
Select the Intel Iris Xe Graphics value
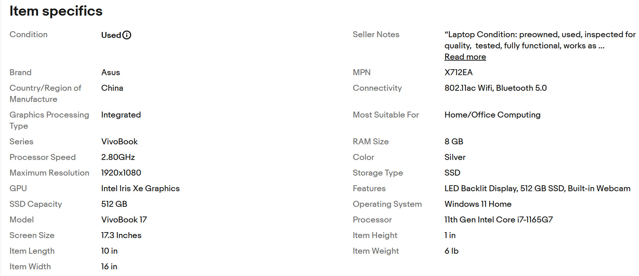(x=141, y=189)
